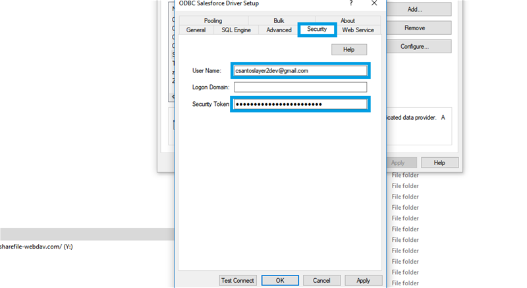The image size is (527, 288).
Task: Go to the General tab
Action: pos(196,30)
